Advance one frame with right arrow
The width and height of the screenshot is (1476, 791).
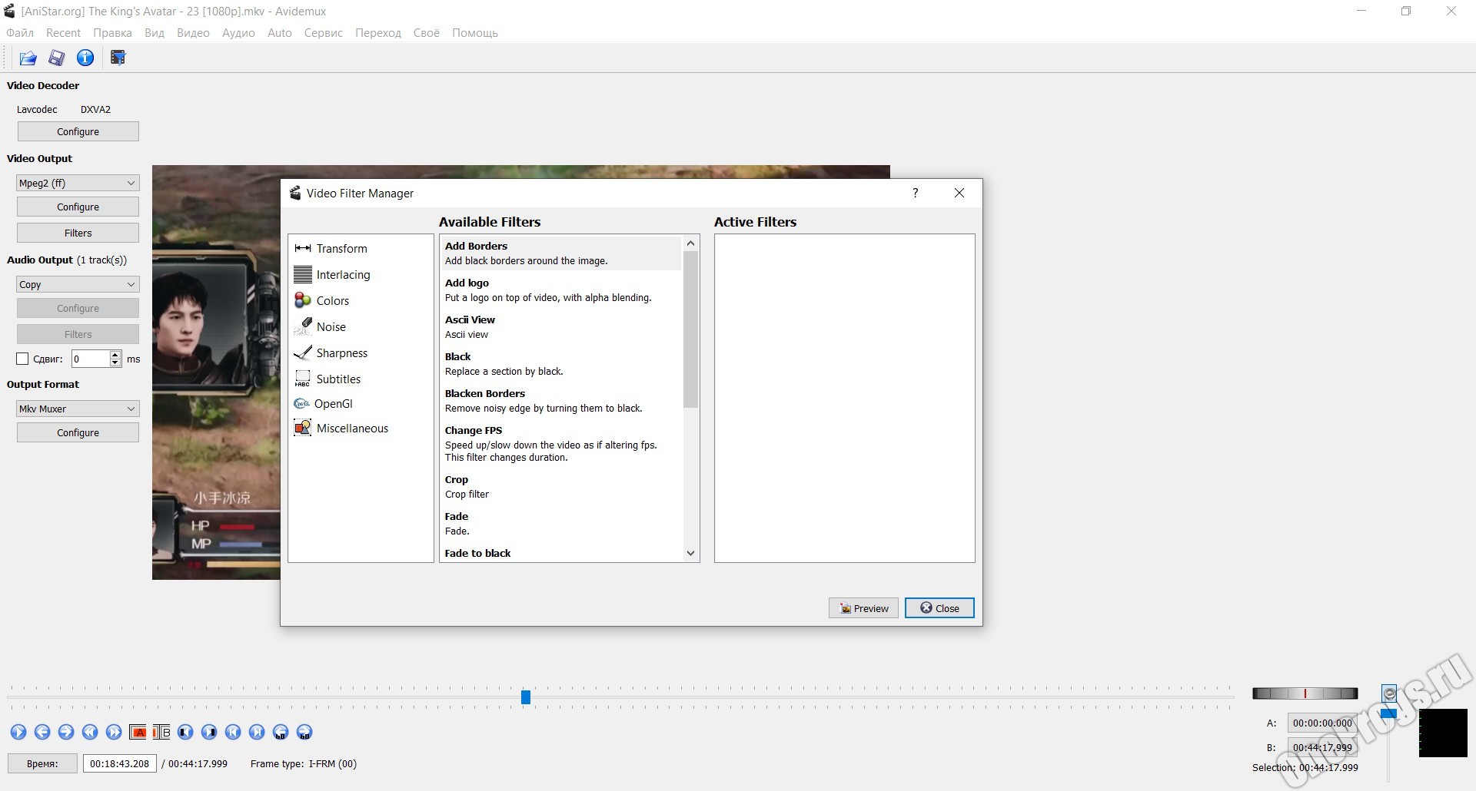[x=66, y=732]
